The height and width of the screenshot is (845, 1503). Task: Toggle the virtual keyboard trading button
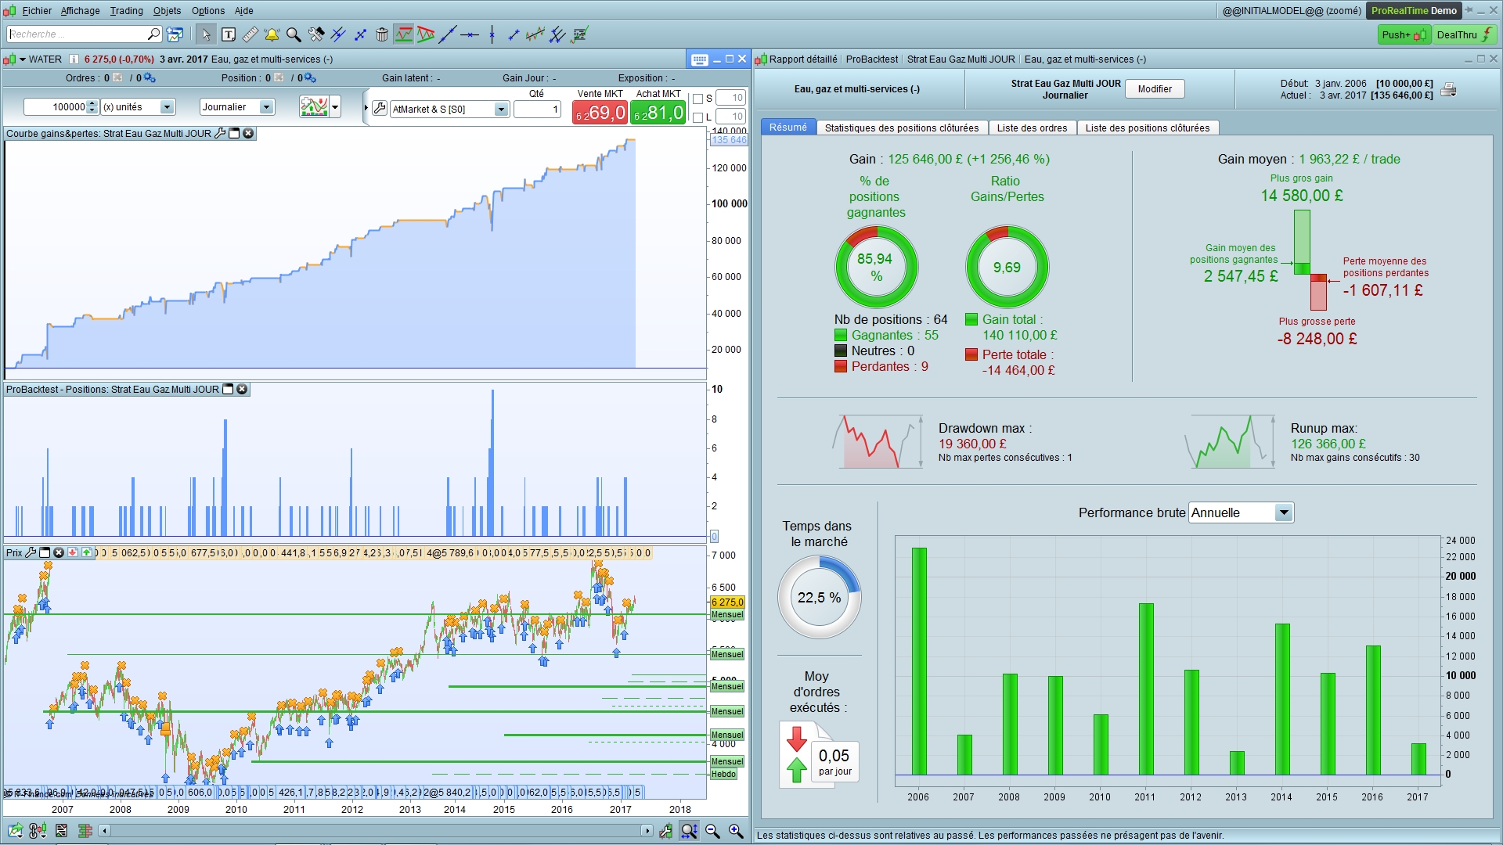[x=700, y=59]
